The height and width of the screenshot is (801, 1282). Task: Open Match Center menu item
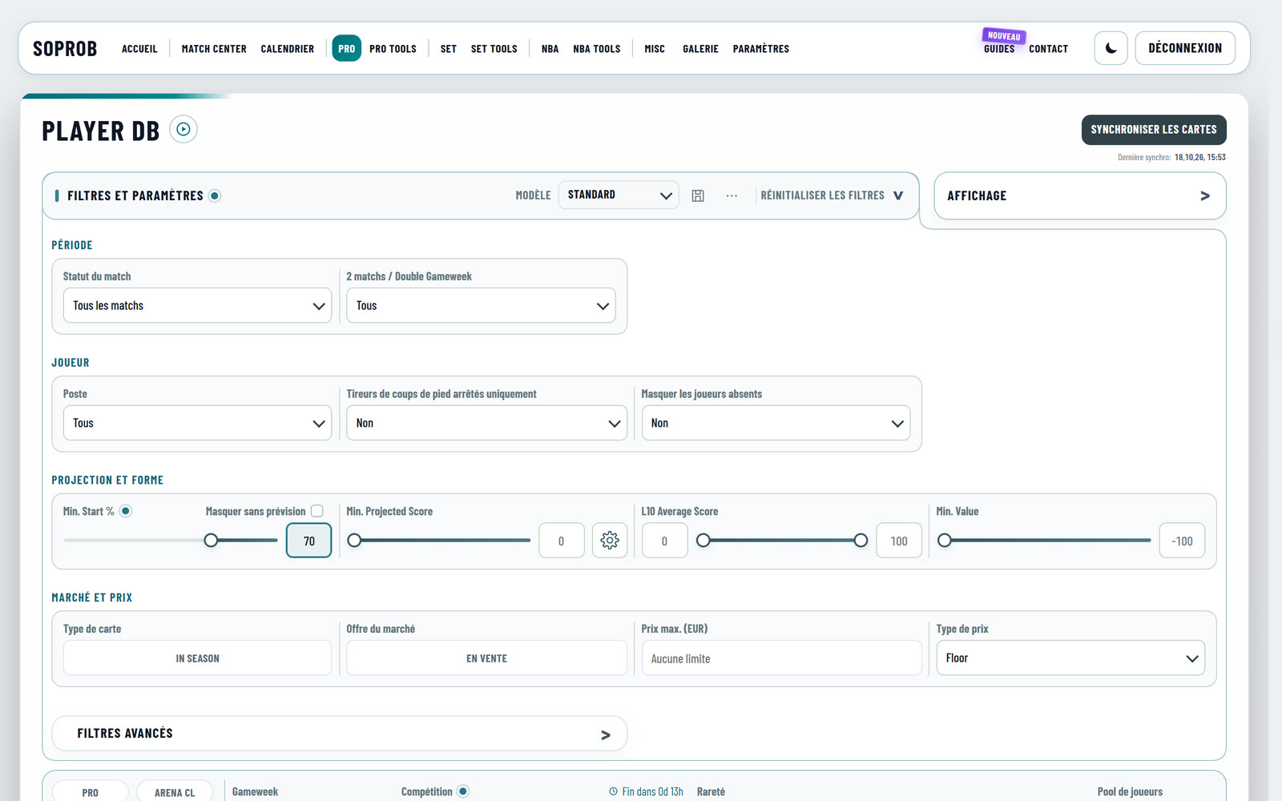(214, 49)
